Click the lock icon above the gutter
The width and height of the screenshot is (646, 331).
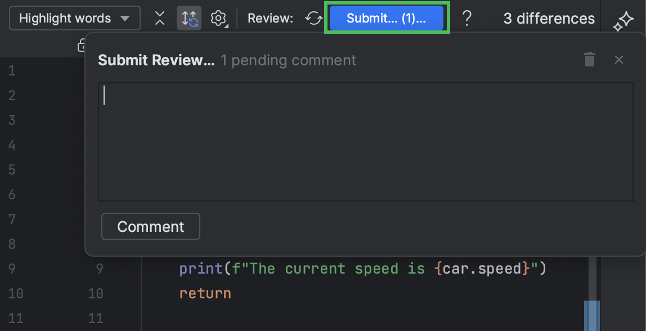tap(83, 45)
